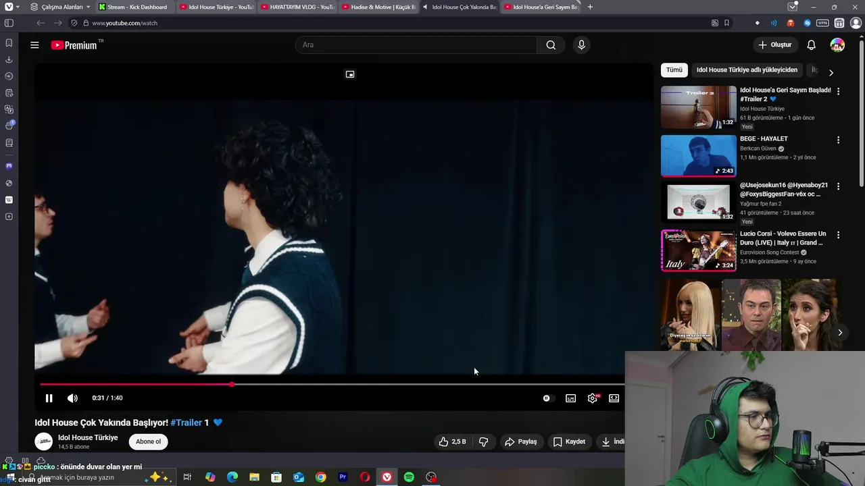Open Çalışma Alanları workspaces dropdown
The image size is (865, 486).
[x=61, y=7]
